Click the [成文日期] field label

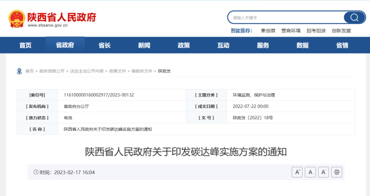[206, 106]
